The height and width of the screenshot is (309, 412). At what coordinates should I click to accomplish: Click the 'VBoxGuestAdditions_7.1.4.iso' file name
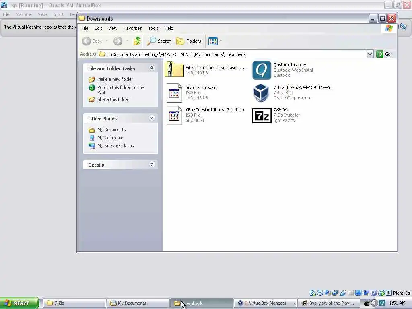click(215, 110)
